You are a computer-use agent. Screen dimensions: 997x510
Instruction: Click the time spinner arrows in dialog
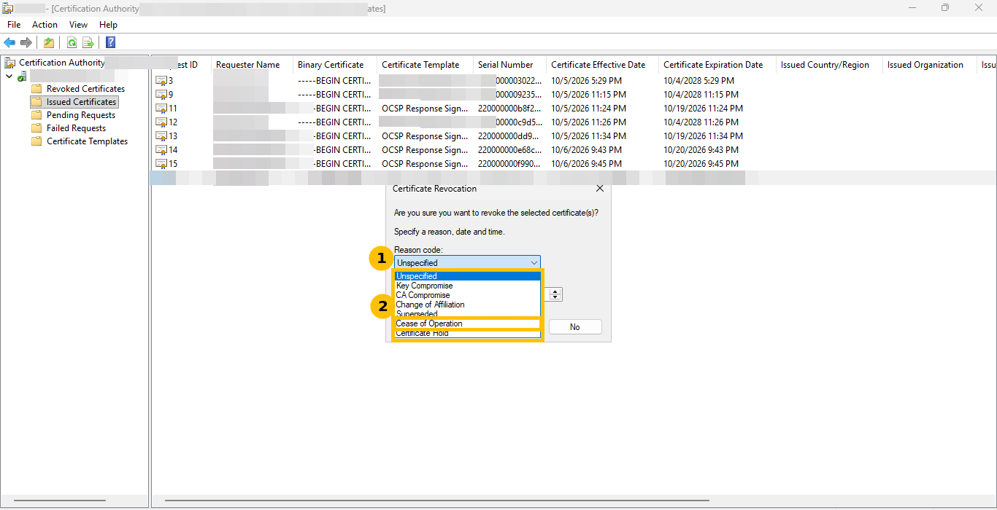[556, 294]
